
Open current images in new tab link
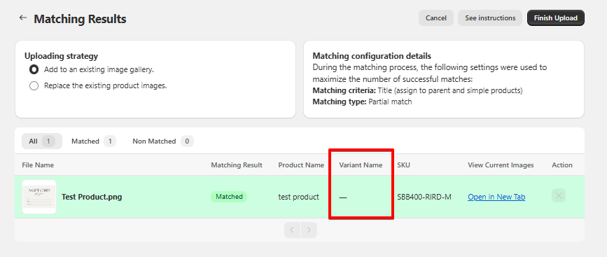point(496,197)
